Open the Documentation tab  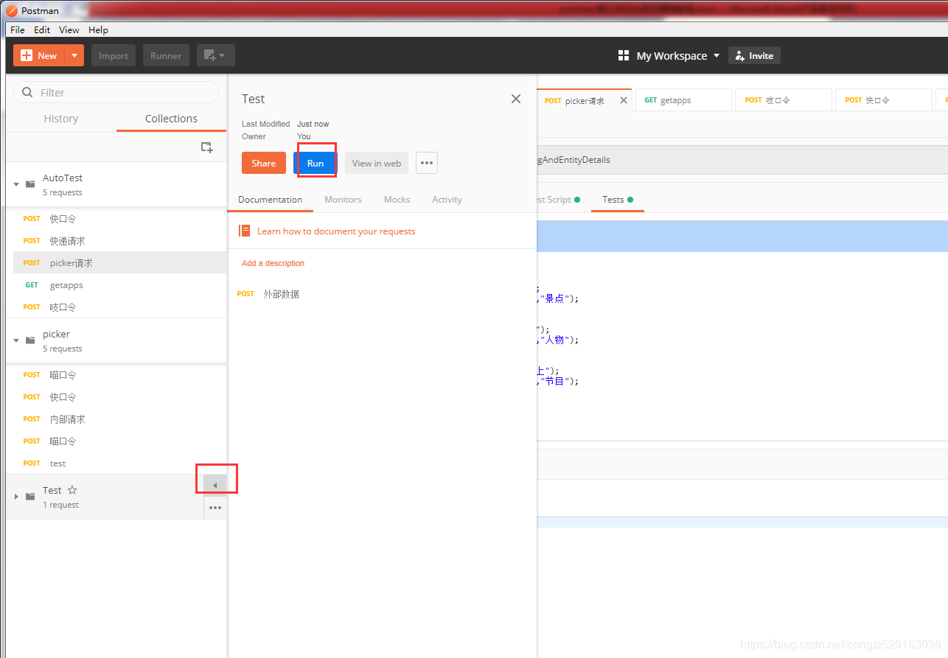tap(270, 200)
